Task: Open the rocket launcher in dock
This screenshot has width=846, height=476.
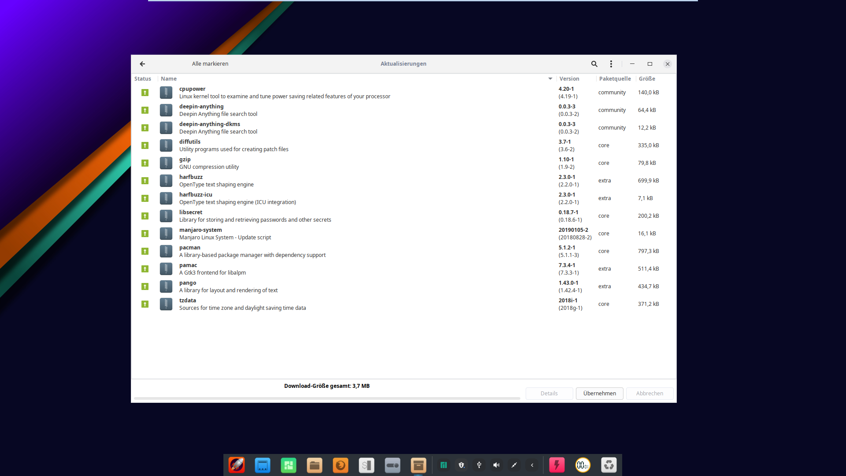Action: (x=237, y=465)
